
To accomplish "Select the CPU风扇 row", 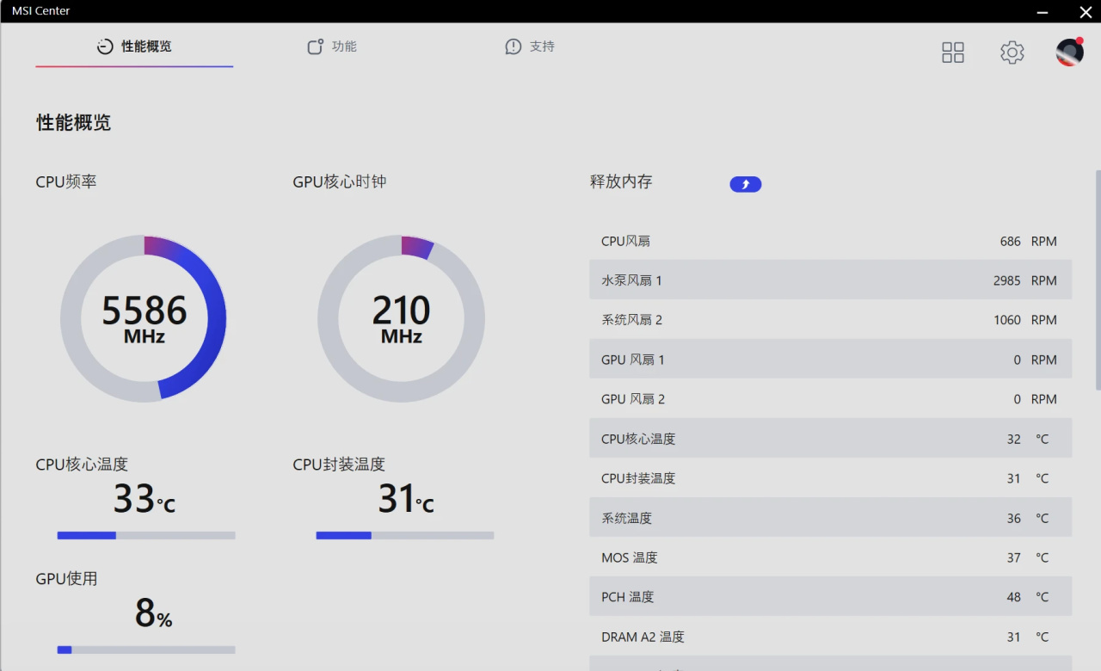I will pos(830,242).
